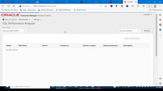Viewport: 163px width, 91px height.
Task: Click the Filter by Task Name field
Action: click(x=137, y=38)
